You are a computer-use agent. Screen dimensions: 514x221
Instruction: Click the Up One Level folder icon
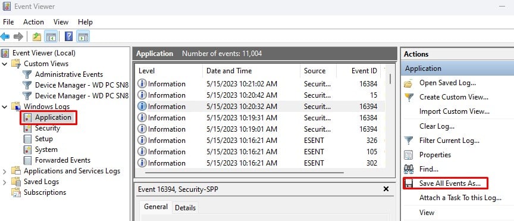click(37, 36)
